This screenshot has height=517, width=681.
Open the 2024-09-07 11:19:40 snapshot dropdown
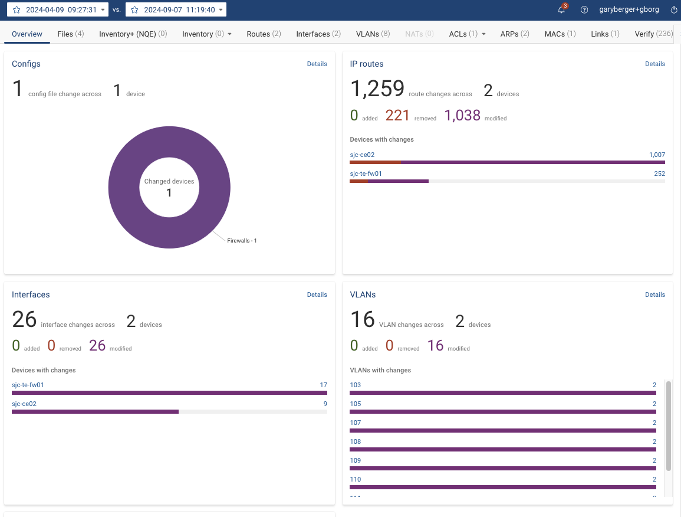coord(221,10)
